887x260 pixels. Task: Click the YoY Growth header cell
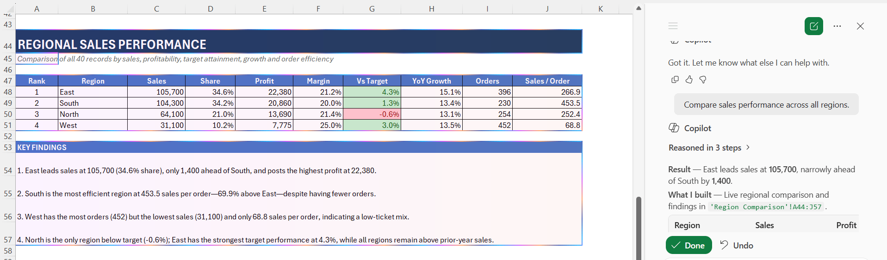[x=432, y=81]
